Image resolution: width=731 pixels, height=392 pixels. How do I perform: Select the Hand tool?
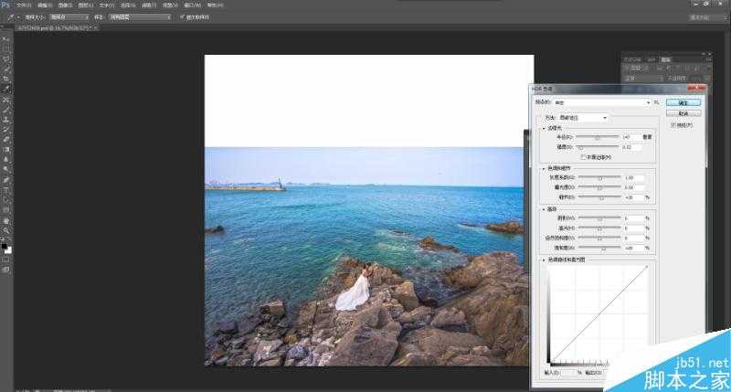pyautogui.click(x=6, y=220)
